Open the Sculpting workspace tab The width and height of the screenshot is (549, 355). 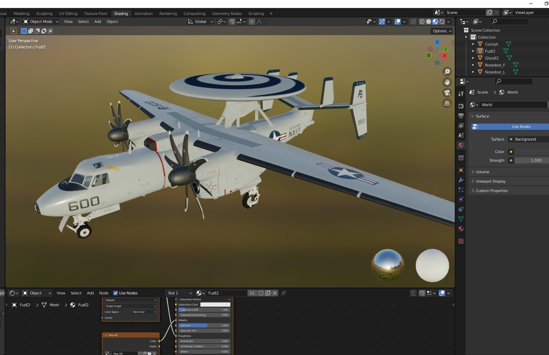[44, 13]
